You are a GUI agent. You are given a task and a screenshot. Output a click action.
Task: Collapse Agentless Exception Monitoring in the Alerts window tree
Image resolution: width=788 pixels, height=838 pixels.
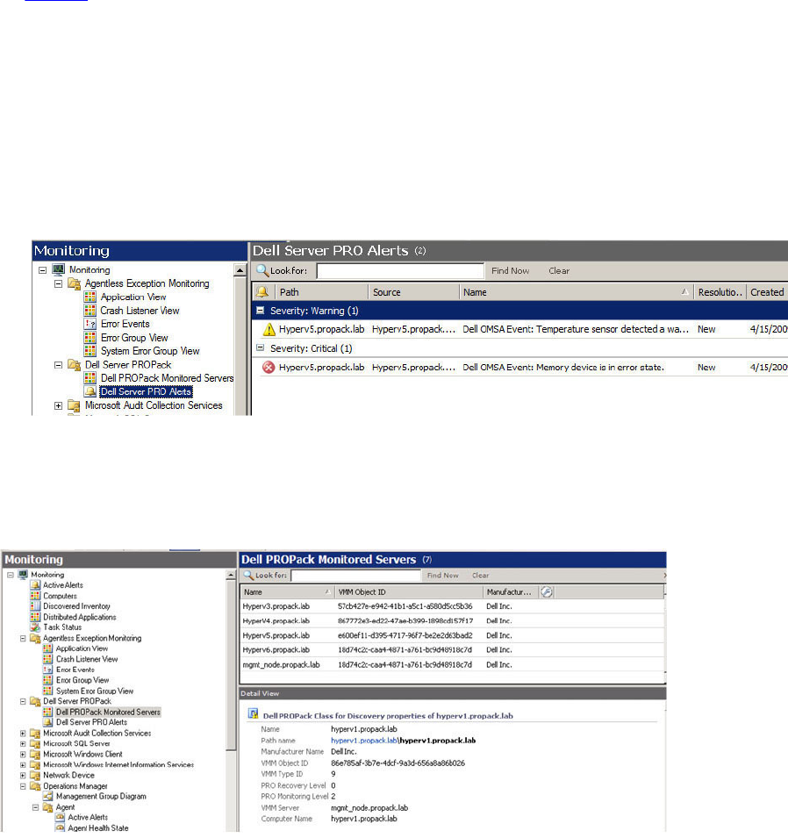coord(58,283)
